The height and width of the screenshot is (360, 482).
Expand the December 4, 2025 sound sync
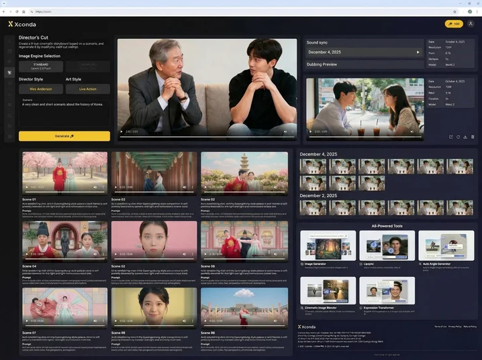(418, 52)
